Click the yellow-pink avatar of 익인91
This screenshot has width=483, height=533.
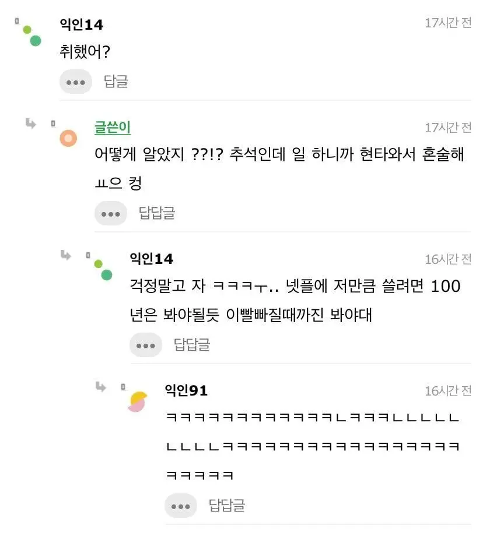137,402
